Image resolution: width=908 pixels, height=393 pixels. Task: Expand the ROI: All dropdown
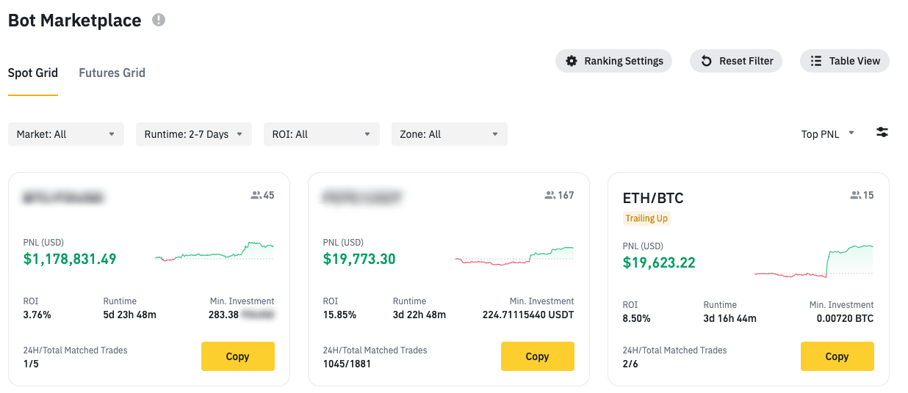coord(322,134)
